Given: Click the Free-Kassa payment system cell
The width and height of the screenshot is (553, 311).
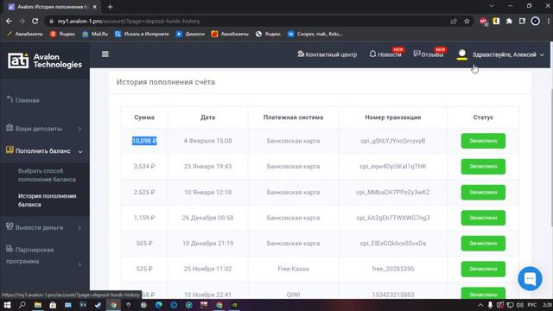Looking at the screenshot, I should 293,269.
